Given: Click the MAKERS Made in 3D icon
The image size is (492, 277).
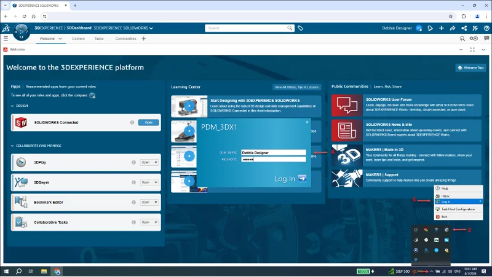Looking at the screenshot, I should coord(347,155).
